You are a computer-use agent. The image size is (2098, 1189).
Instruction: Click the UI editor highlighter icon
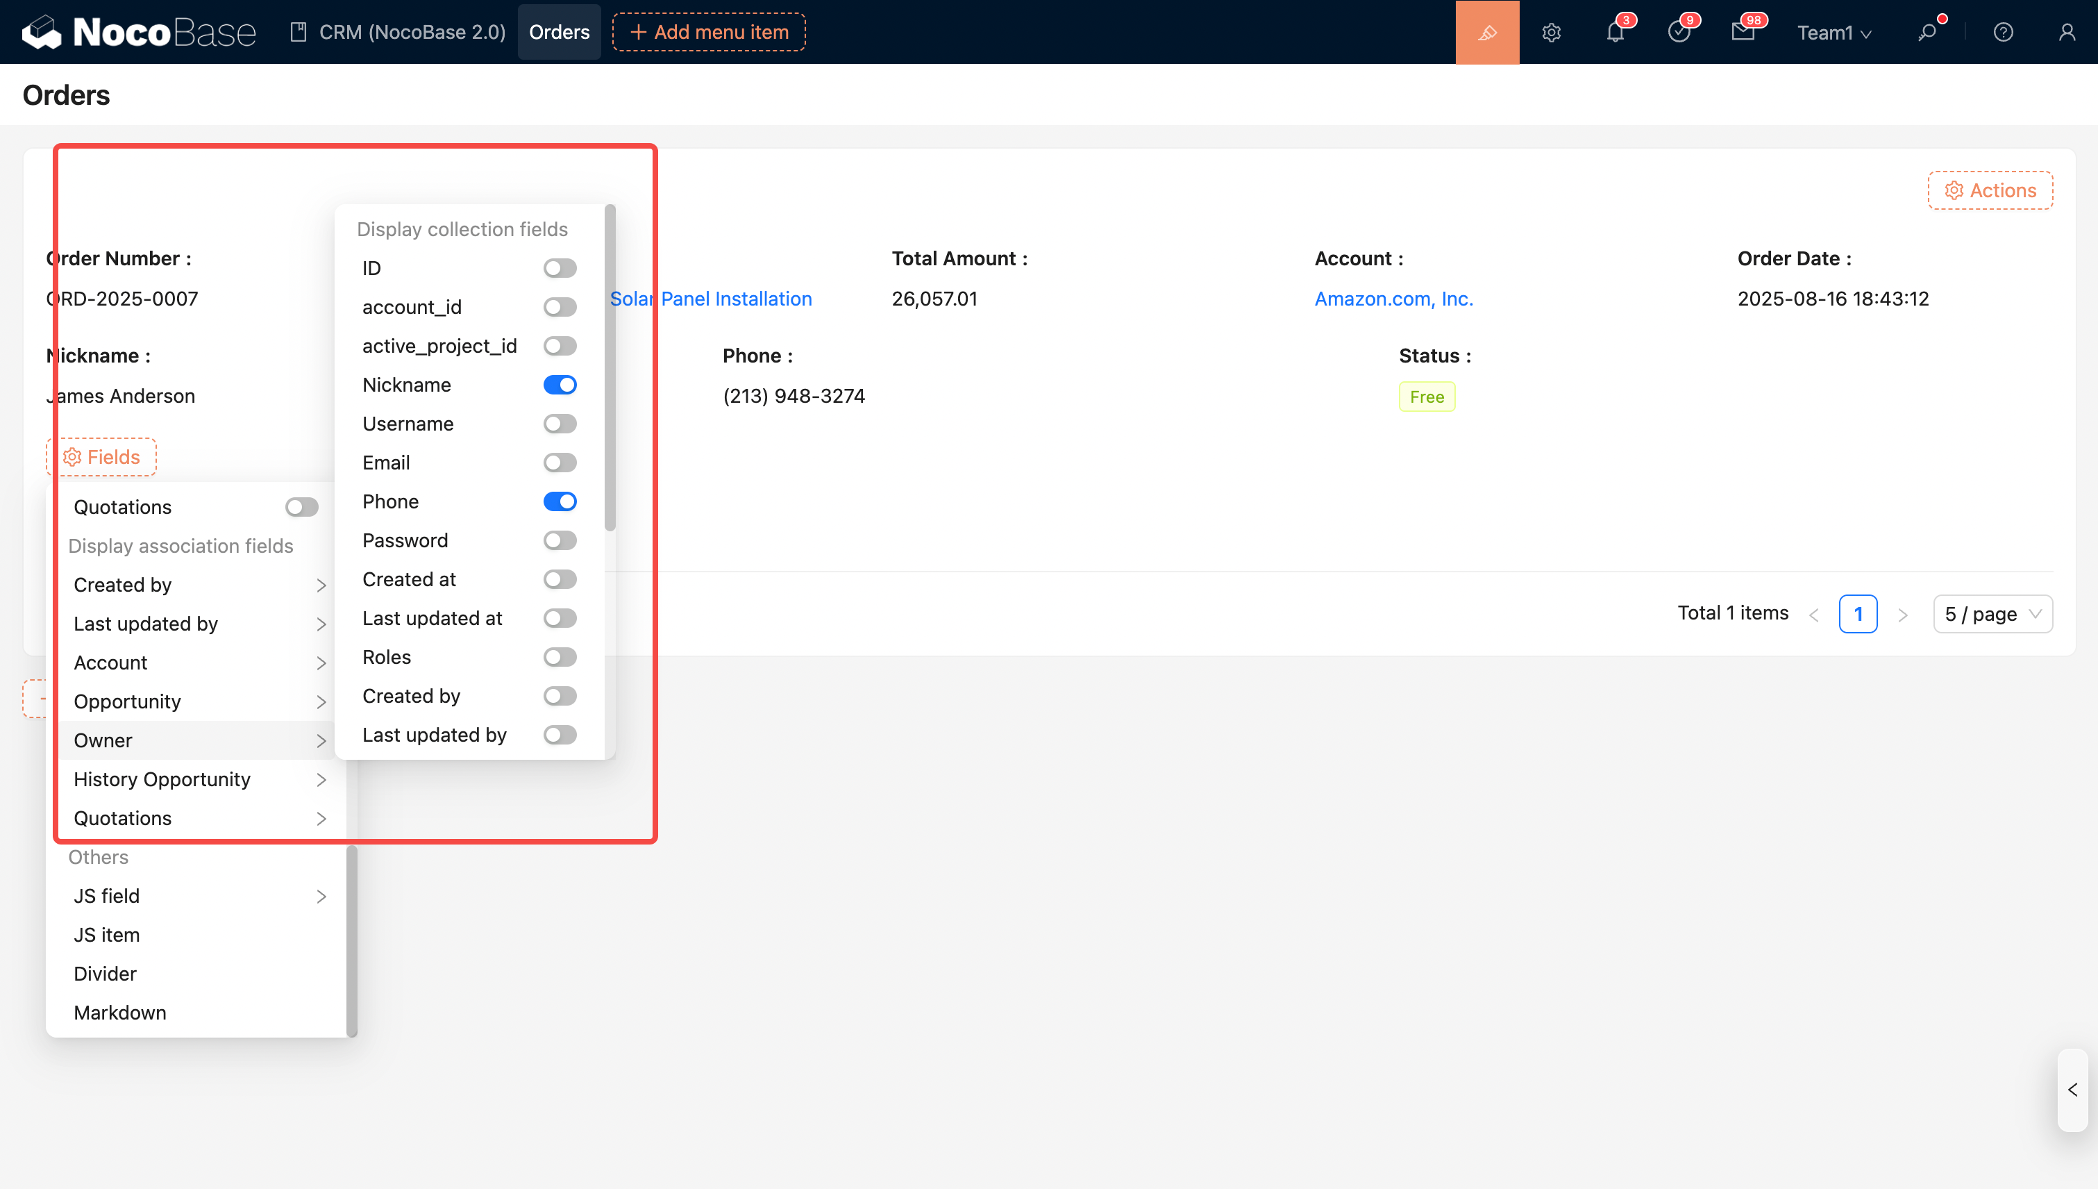(x=1486, y=33)
